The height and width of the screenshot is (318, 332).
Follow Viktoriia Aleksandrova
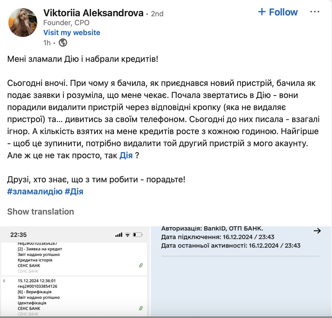click(278, 12)
